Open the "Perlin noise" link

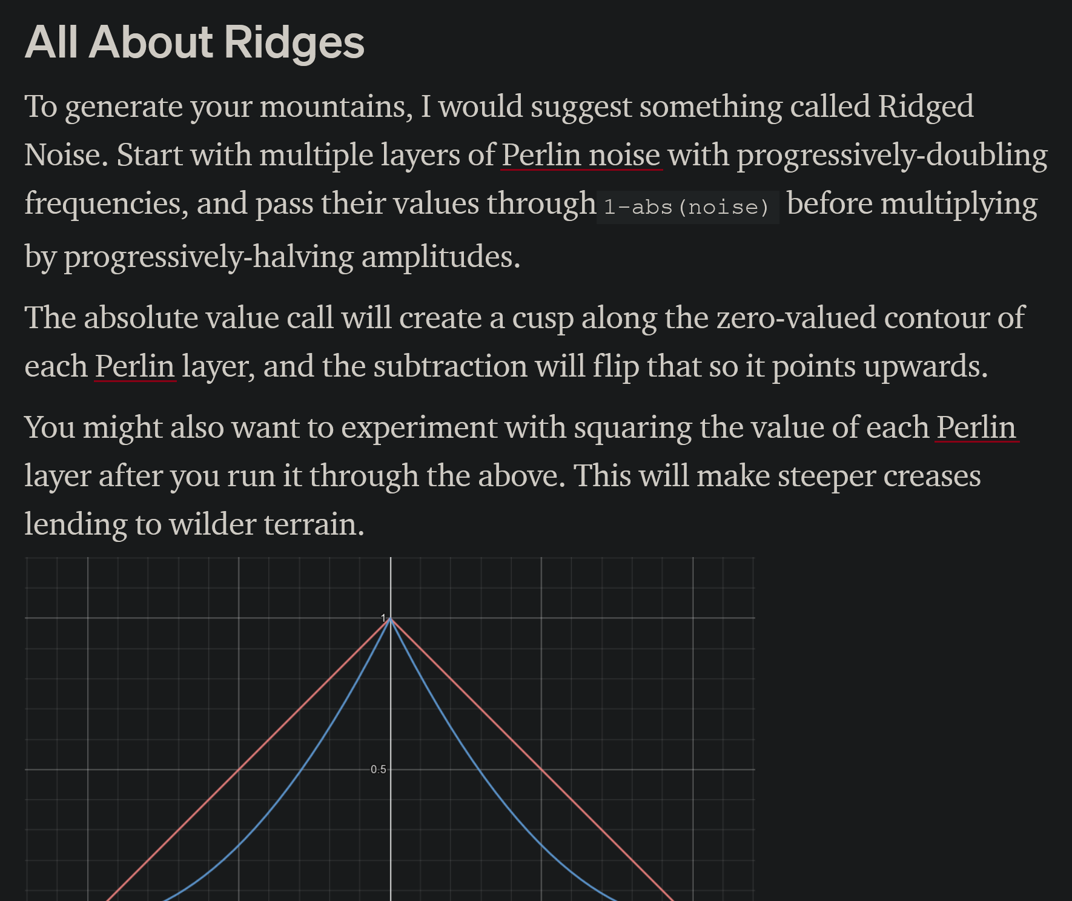(x=581, y=155)
